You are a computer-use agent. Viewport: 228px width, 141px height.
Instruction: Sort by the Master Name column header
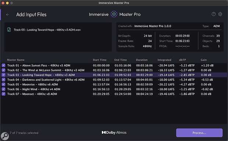pyautogui.click(x=16, y=60)
